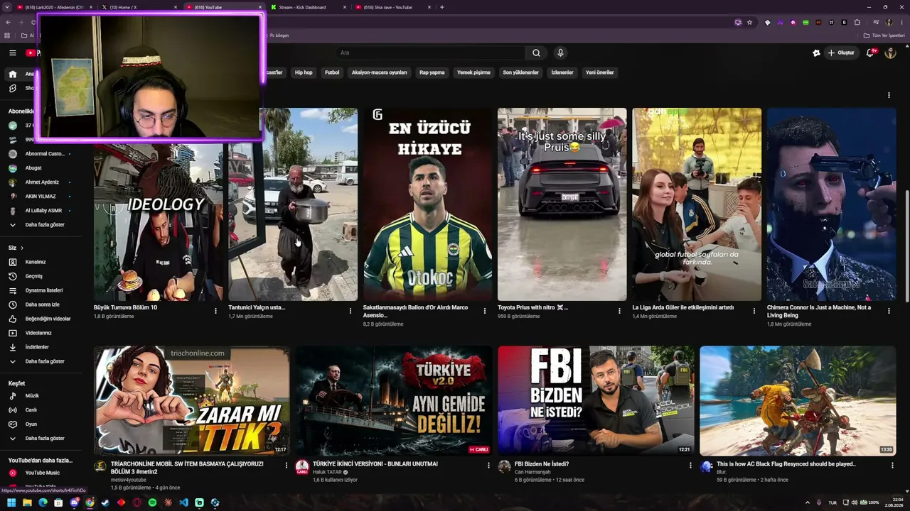Select the Aksiyon-macera oyunları chip
Screen dimensions: 910x511
click(379, 72)
